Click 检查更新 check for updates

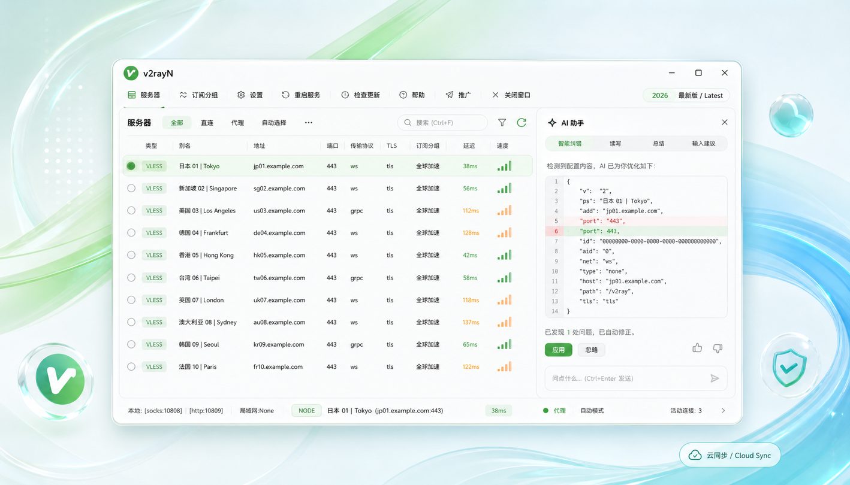point(360,95)
